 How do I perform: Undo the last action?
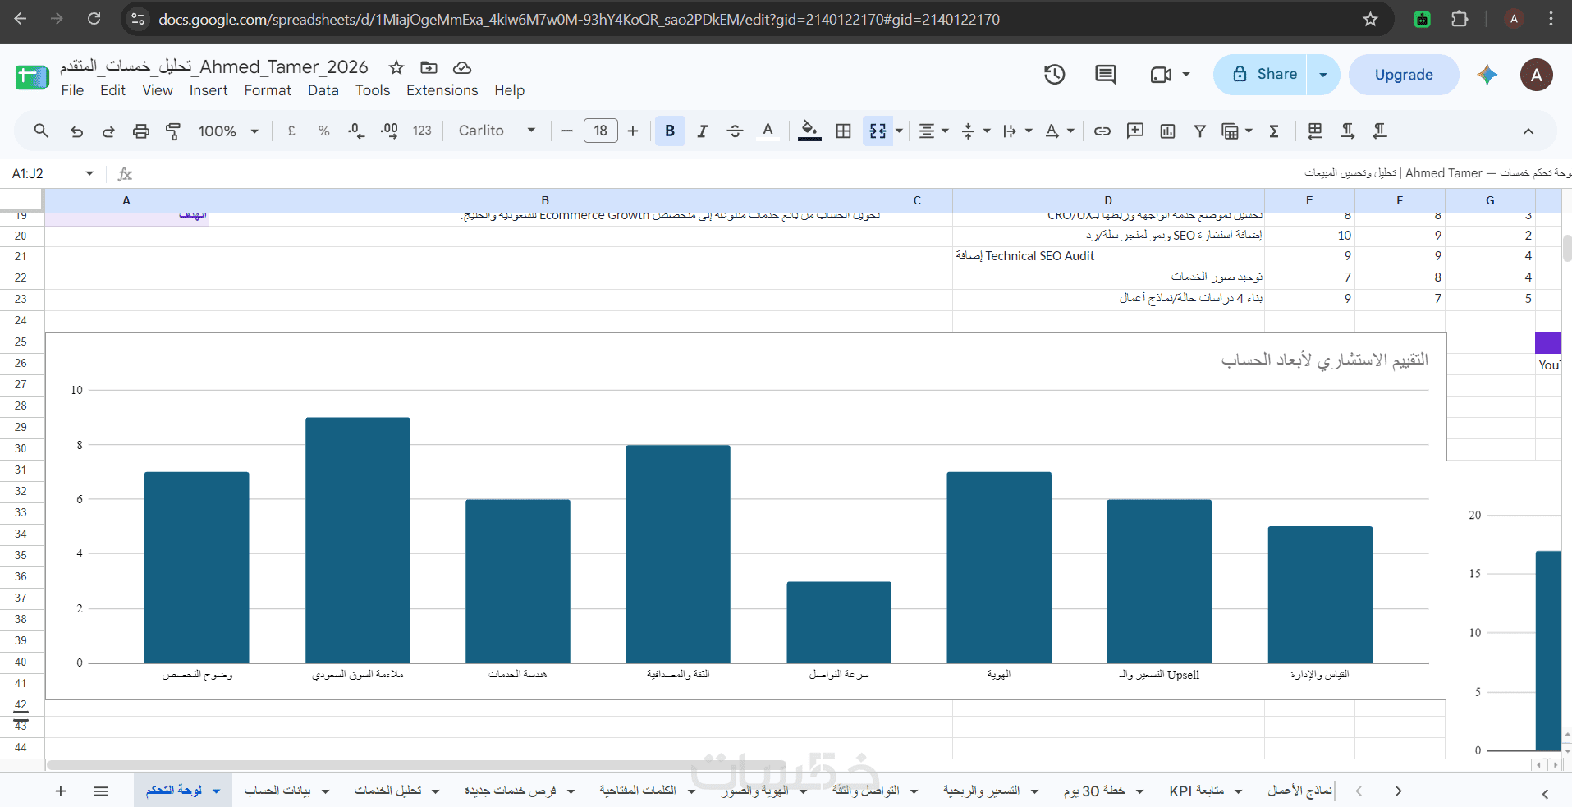click(x=76, y=131)
